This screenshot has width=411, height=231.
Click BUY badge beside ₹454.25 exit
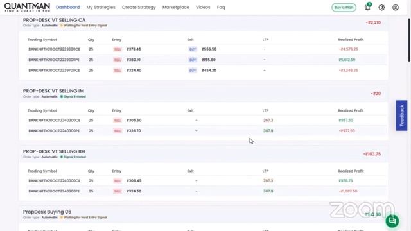(193, 70)
